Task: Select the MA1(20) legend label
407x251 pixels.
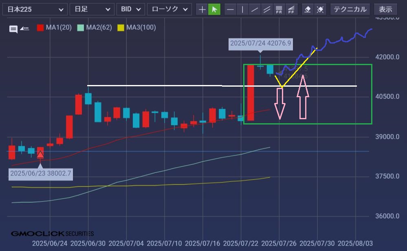Action: [x=59, y=28]
